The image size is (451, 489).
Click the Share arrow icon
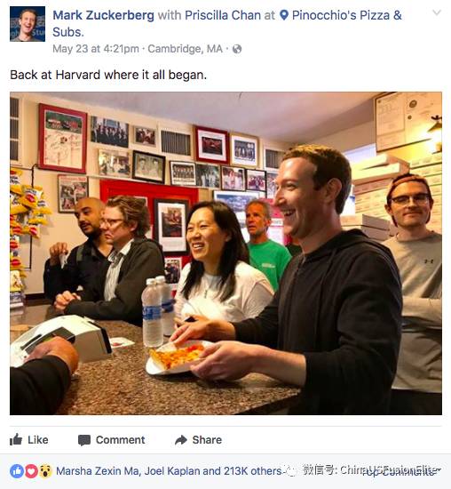[181, 440]
